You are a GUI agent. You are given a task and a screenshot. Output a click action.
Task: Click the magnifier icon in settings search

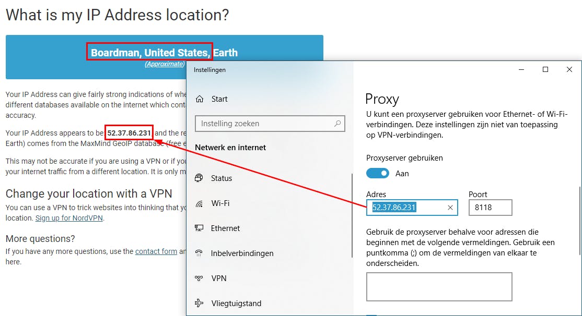click(338, 124)
